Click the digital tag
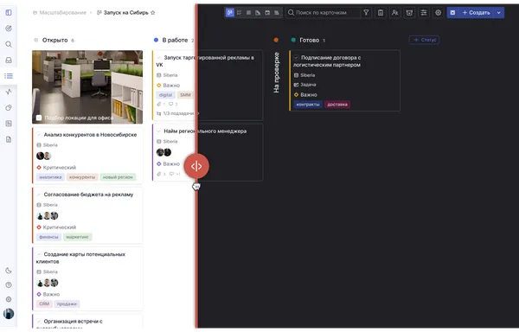This screenshot has width=519, height=332. click(165, 95)
